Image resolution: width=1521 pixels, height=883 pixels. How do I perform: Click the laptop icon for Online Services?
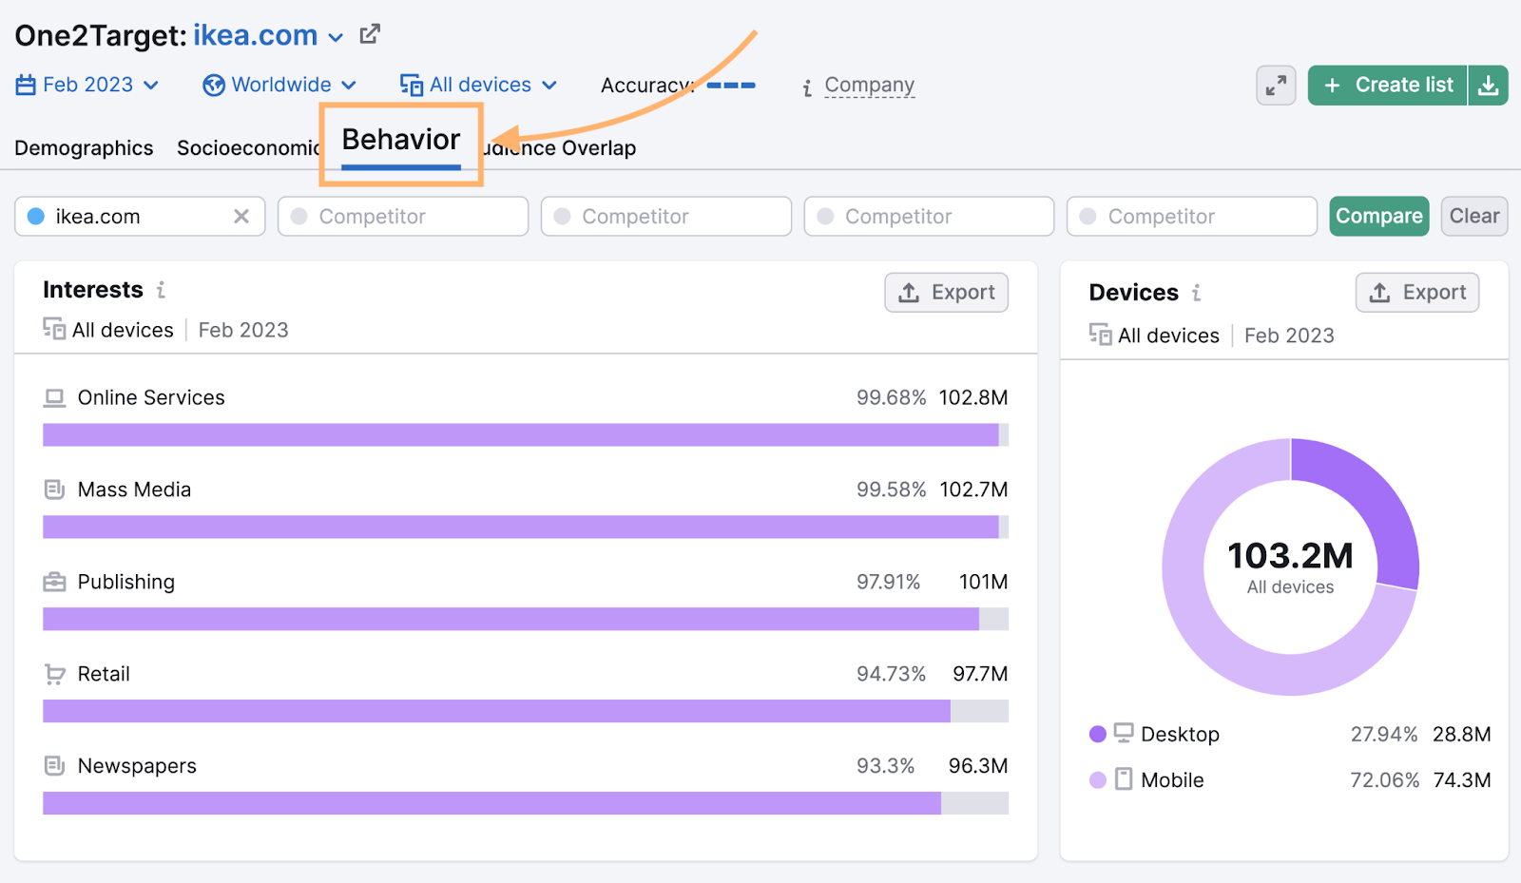[54, 398]
